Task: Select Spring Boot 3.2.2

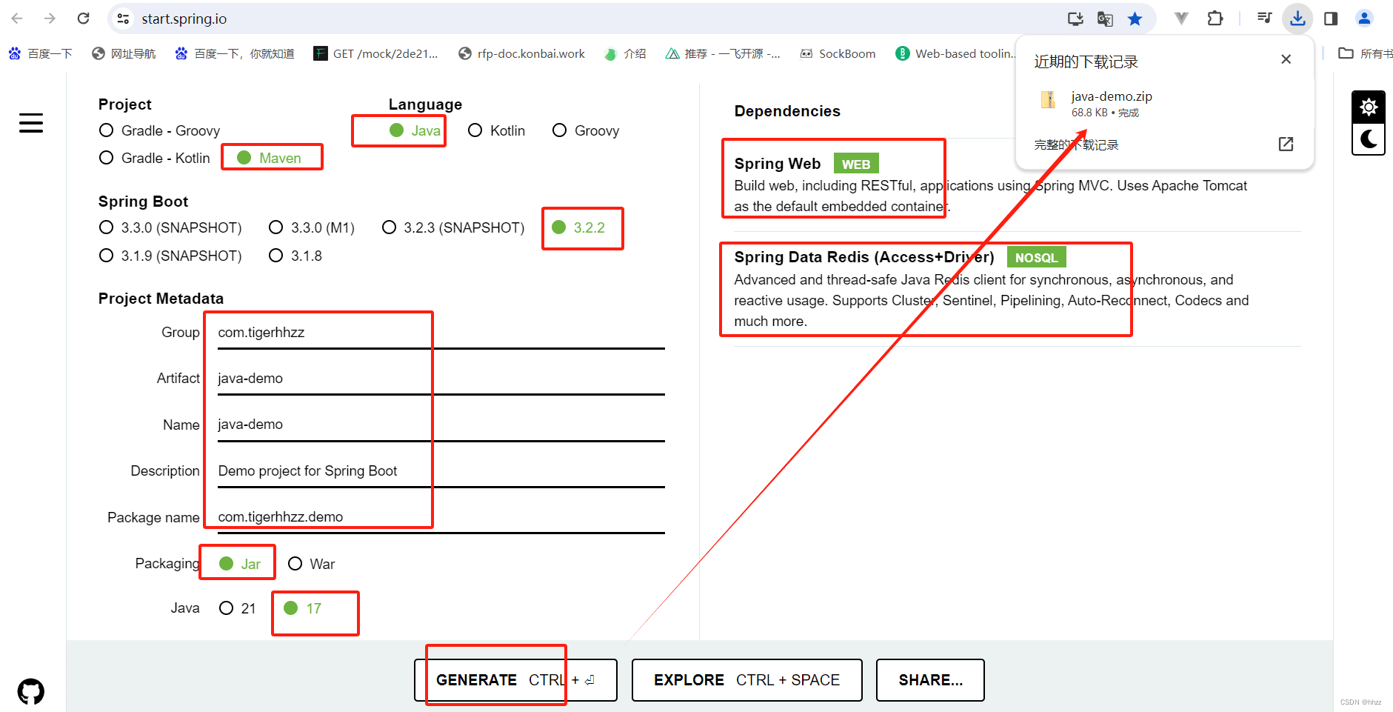Action: (578, 227)
